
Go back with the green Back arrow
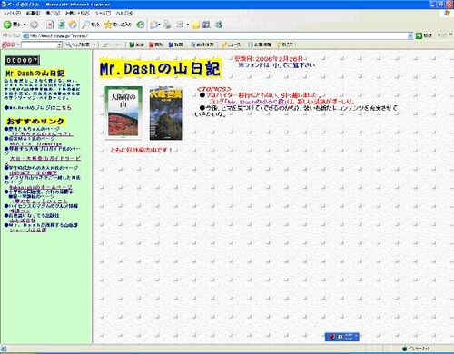pyautogui.click(x=12, y=25)
